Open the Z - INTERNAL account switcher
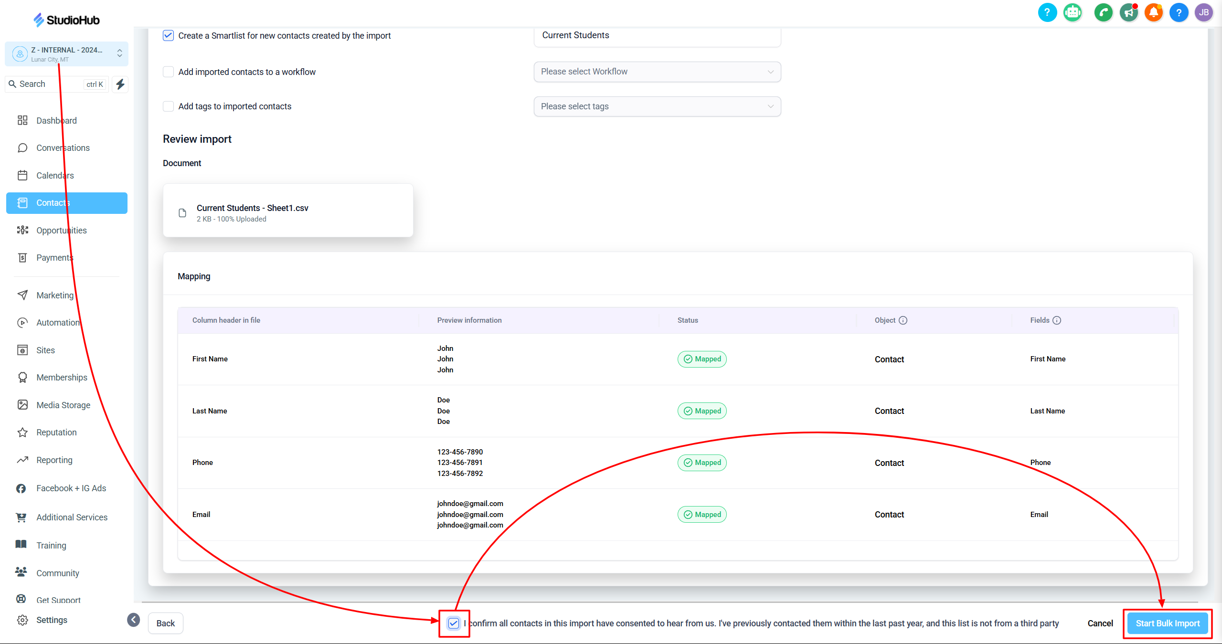The width and height of the screenshot is (1222, 644). (67, 54)
